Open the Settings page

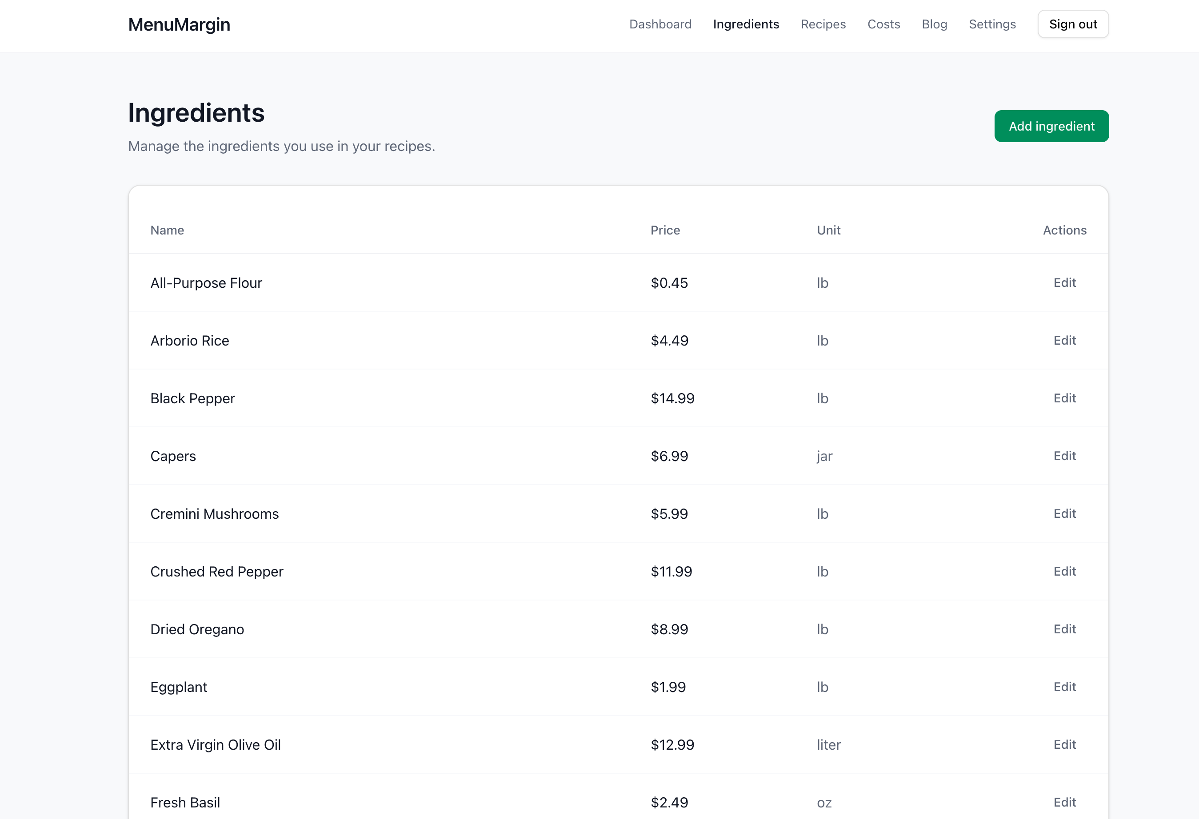[992, 24]
